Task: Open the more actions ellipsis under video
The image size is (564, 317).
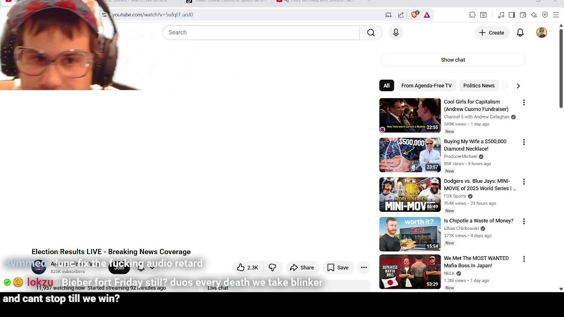Action: [364, 268]
